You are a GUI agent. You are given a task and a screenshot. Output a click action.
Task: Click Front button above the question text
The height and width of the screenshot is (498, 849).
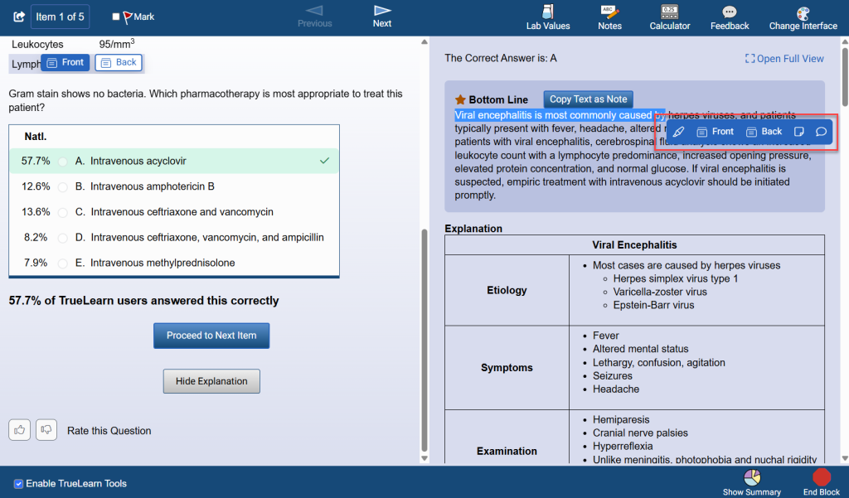[65, 62]
